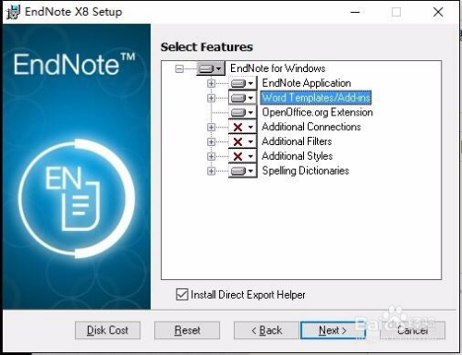Expand the EndNote Application tree node
The width and height of the screenshot is (462, 355).
[x=211, y=83]
